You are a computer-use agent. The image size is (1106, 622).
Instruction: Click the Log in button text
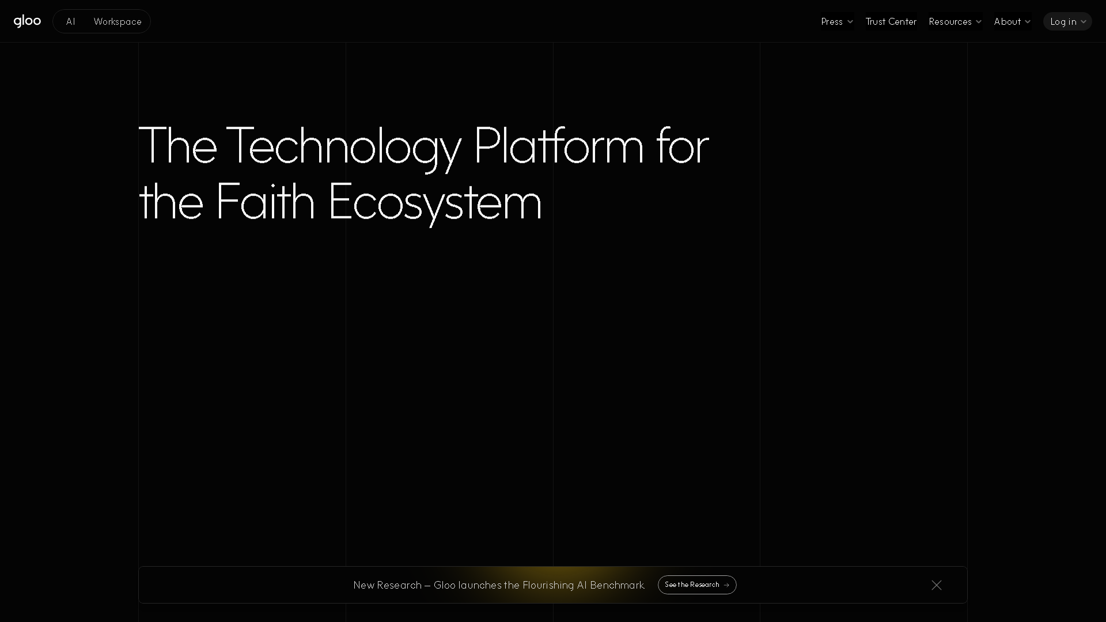(1063, 21)
